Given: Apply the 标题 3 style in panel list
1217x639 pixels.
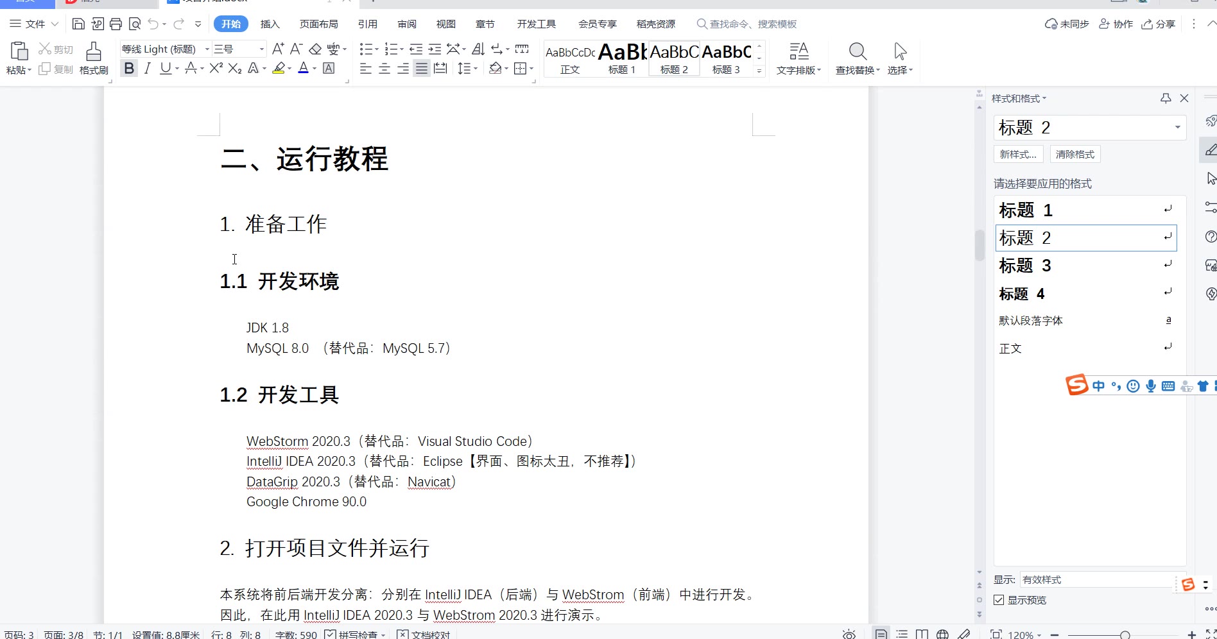Looking at the screenshot, I should (x=1085, y=265).
